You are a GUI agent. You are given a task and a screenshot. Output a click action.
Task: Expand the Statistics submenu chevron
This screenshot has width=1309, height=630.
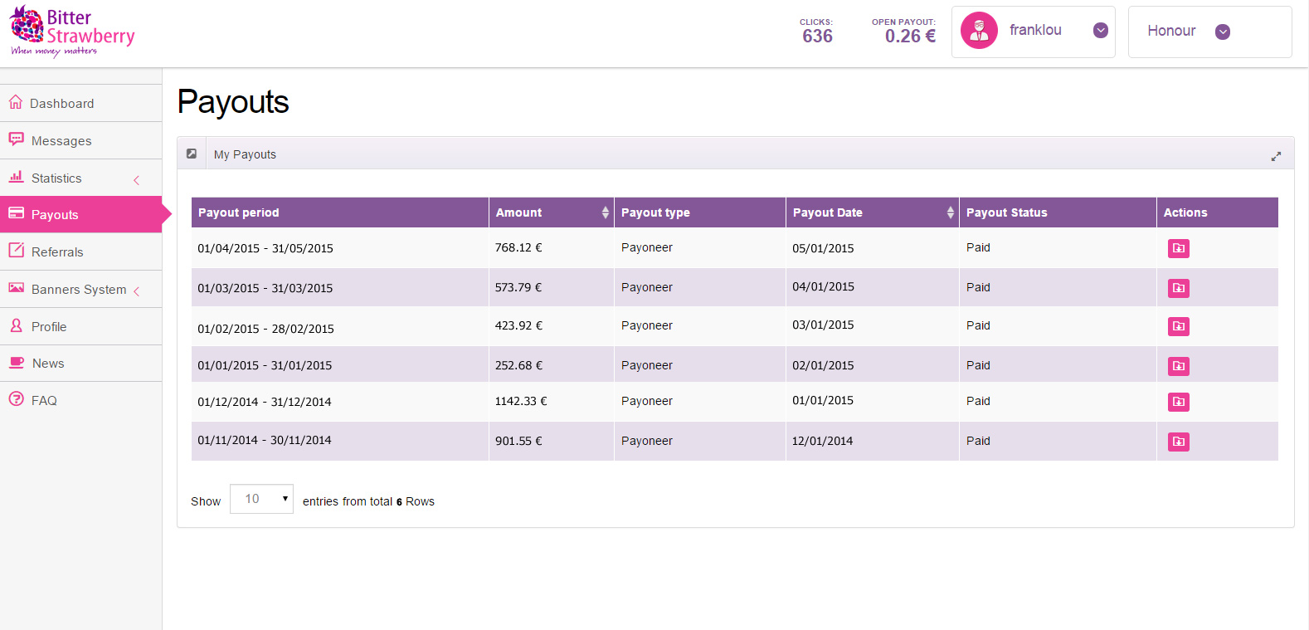pyautogui.click(x=137, y=179)
